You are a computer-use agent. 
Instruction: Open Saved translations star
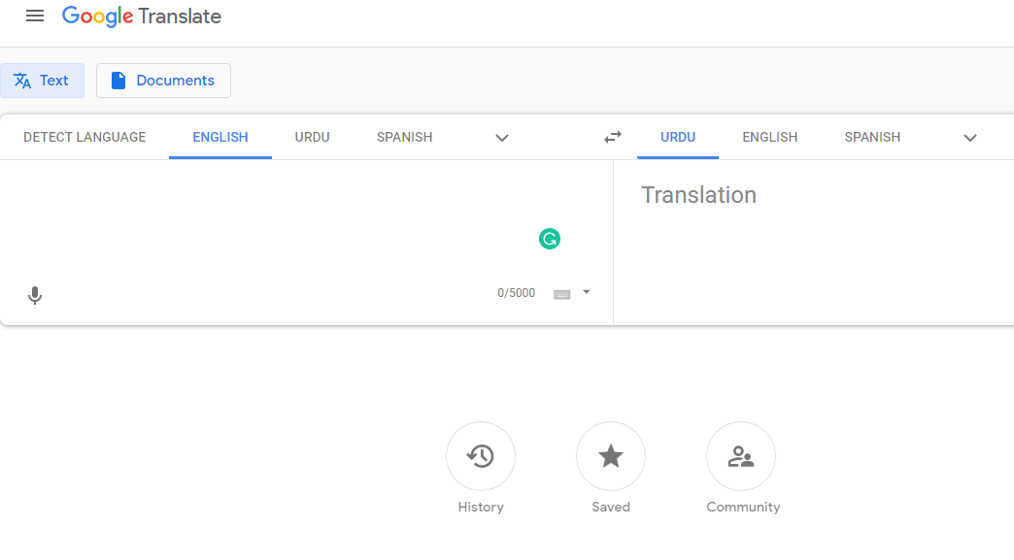611,456
